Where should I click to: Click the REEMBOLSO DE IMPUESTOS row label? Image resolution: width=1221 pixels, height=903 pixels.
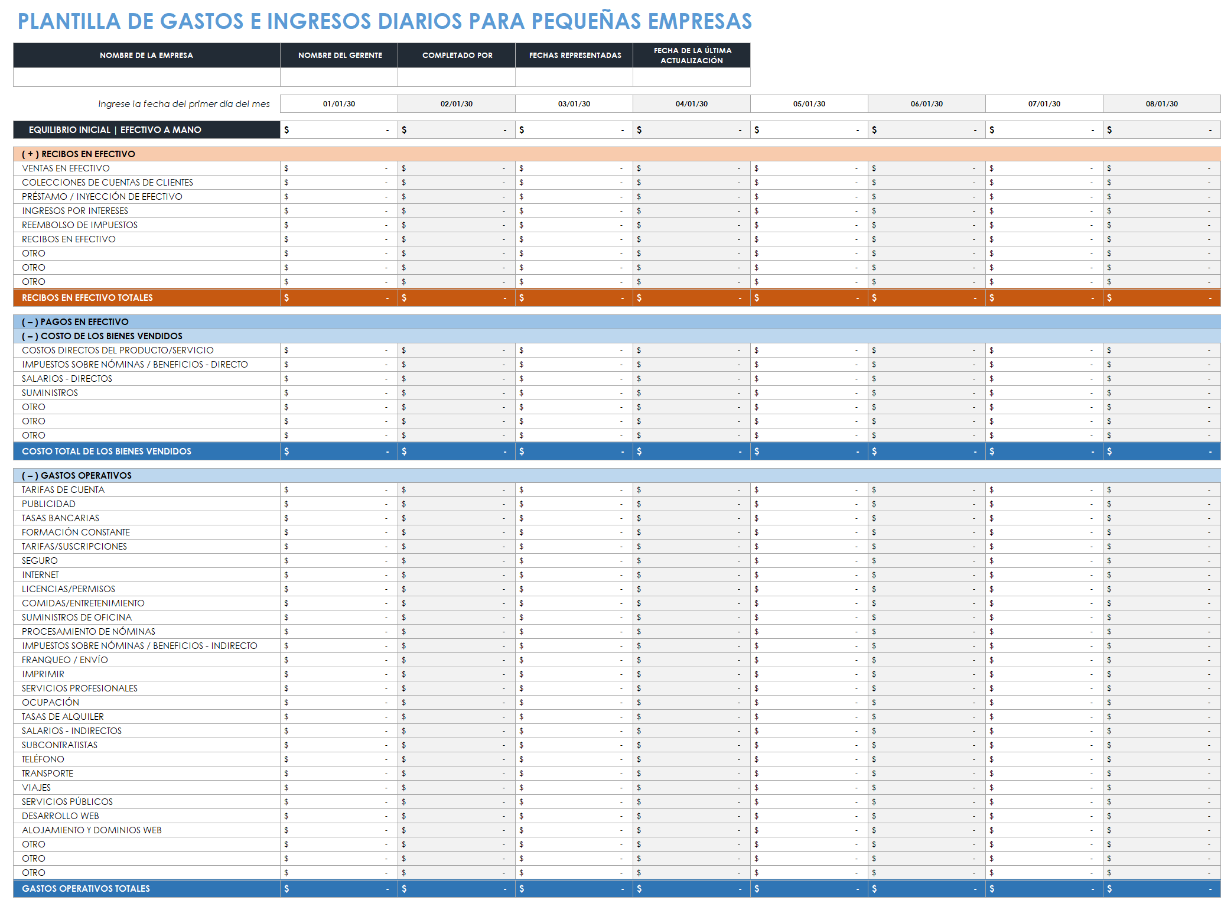(x=80, y=225)
